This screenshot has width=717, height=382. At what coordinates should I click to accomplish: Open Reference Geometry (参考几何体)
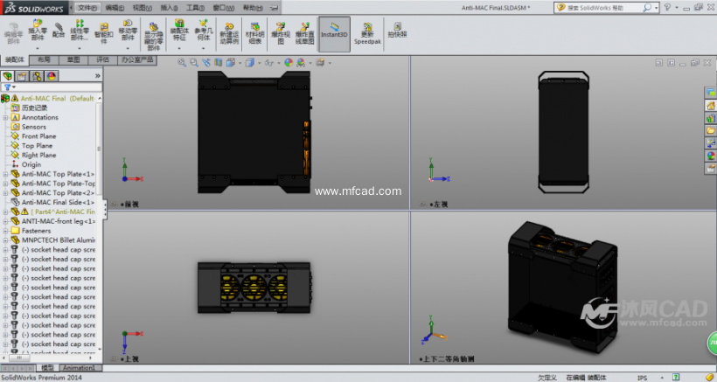coord(204,30)
